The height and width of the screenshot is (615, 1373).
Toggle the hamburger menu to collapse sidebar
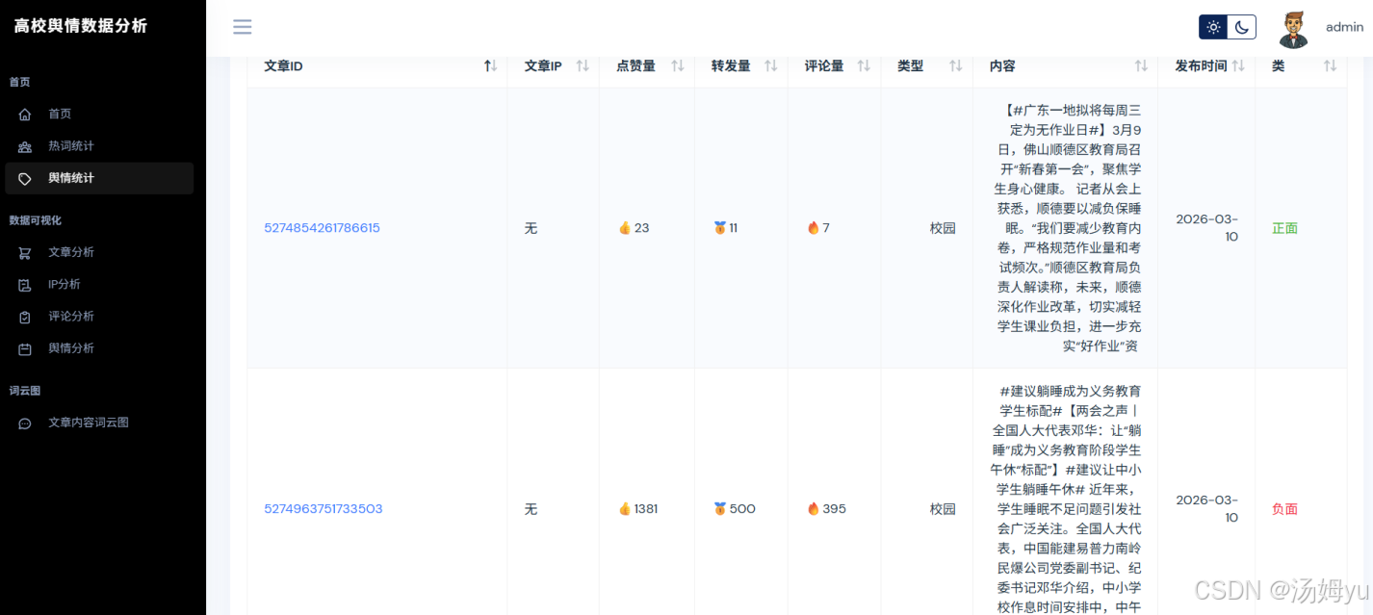[x=243, y=27]
